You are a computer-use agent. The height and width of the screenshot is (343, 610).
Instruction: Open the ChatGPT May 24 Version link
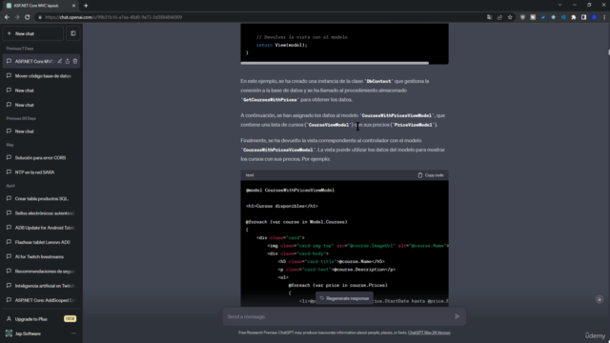point(429,333)
